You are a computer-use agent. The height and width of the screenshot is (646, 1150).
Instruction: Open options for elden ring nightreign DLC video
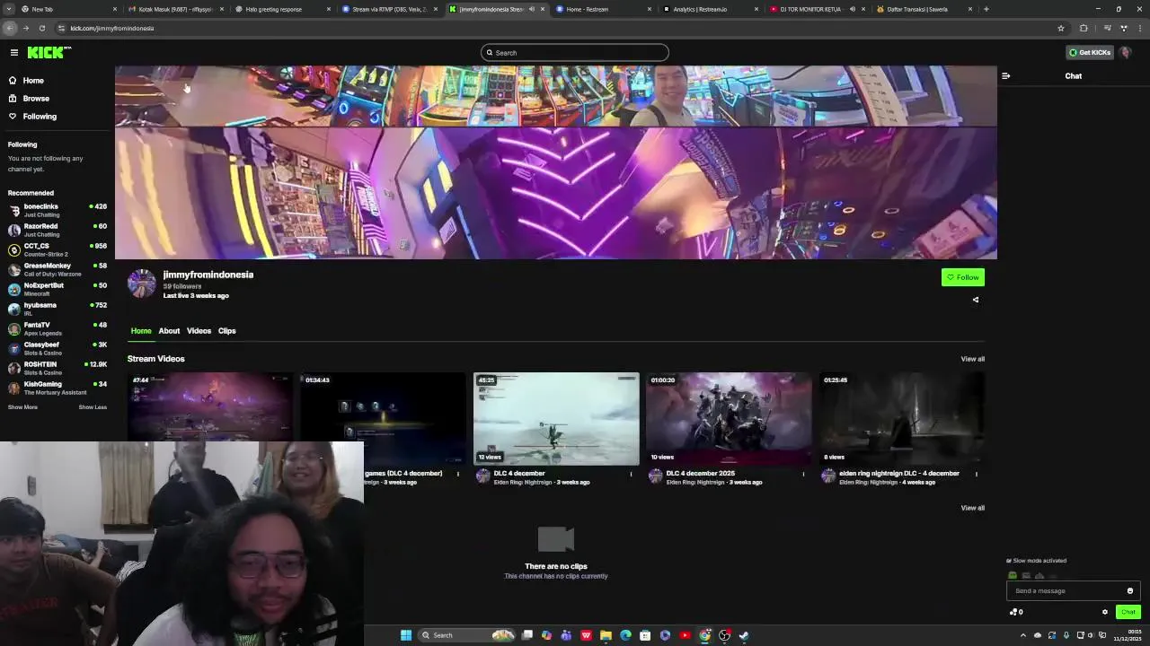pos(977,474)
